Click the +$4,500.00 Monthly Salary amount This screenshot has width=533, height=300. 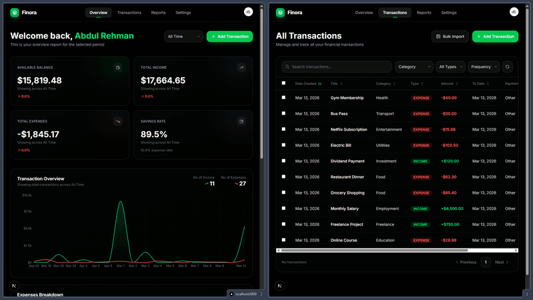click(x=452, y=209)
